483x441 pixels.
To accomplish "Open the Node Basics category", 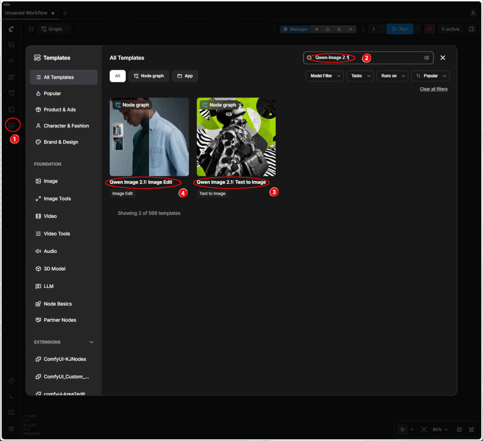I will [x=64, y=304].
